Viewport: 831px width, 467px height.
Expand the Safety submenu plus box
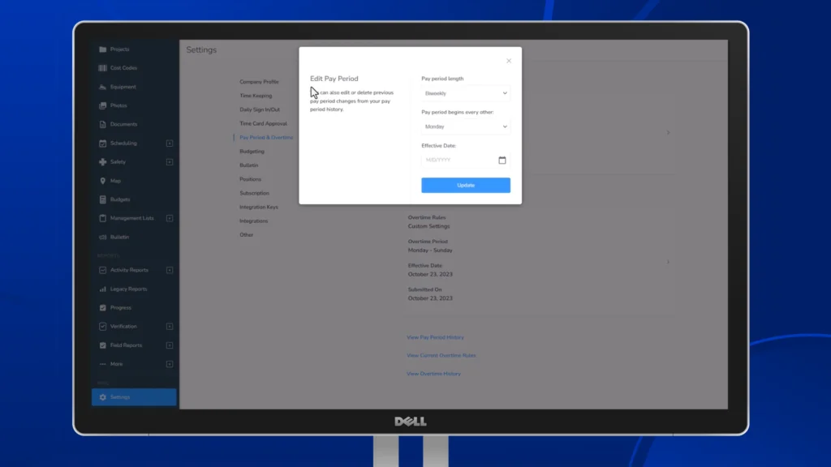point(170,162)
